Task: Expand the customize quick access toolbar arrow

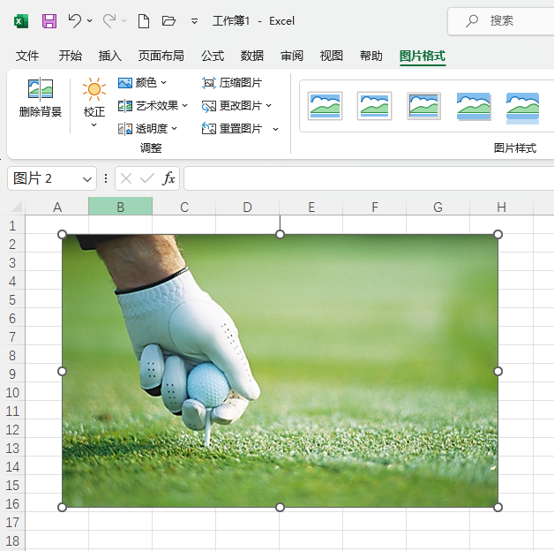Action: (194, 21)
